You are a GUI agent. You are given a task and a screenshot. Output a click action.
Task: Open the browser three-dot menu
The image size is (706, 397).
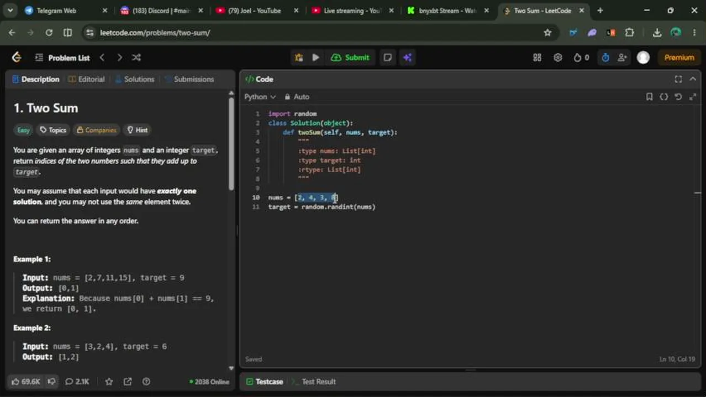click(x=694, y=33)
